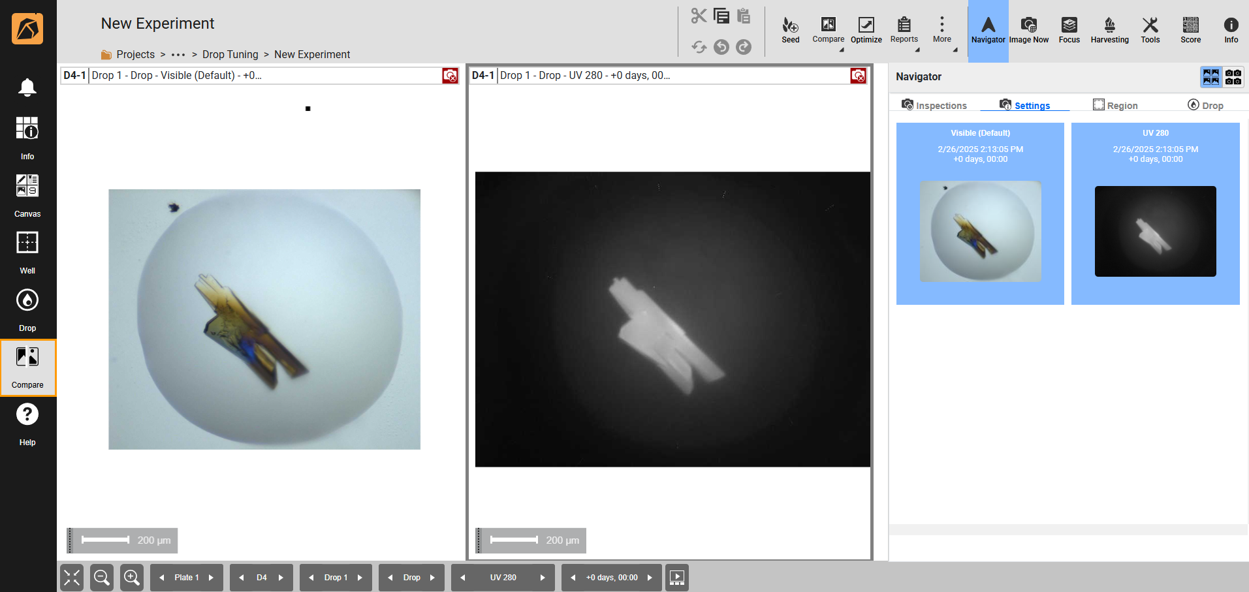Click the UV 280 pane title text
The height and width of the screenshot is (592, 1249).
(x=585, y=76)
